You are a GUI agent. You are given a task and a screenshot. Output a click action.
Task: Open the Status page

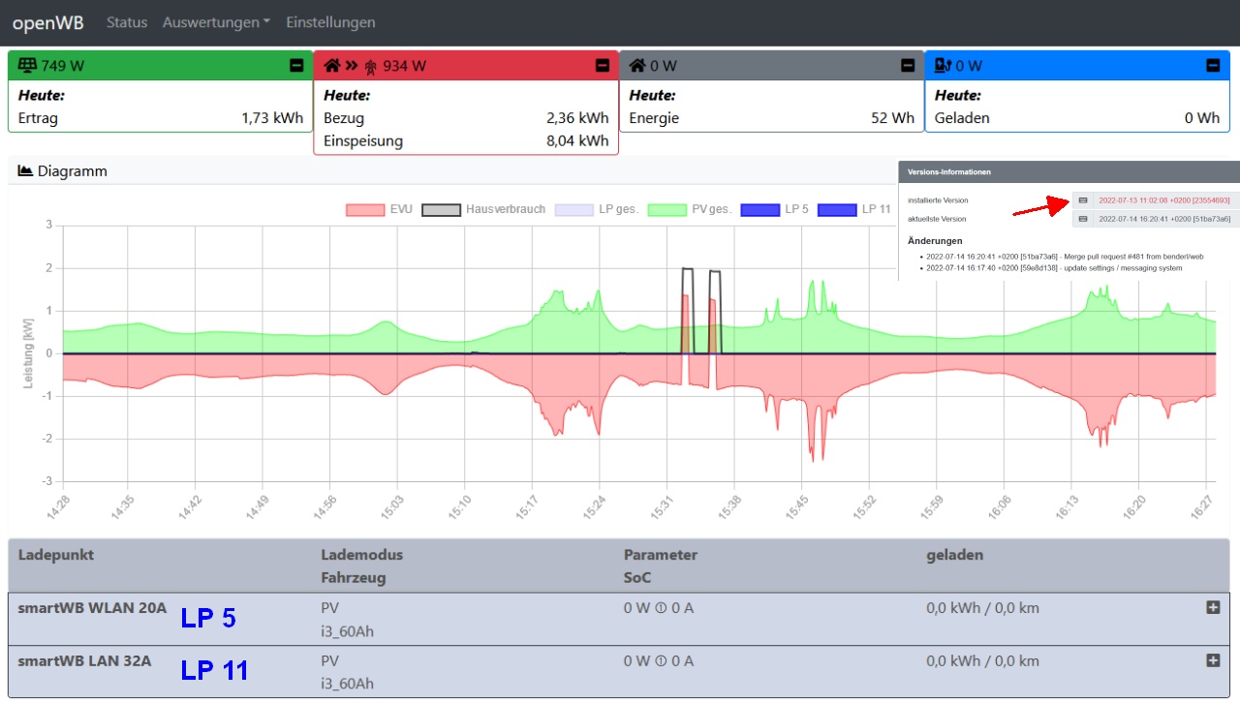click(x=127, y=22)
